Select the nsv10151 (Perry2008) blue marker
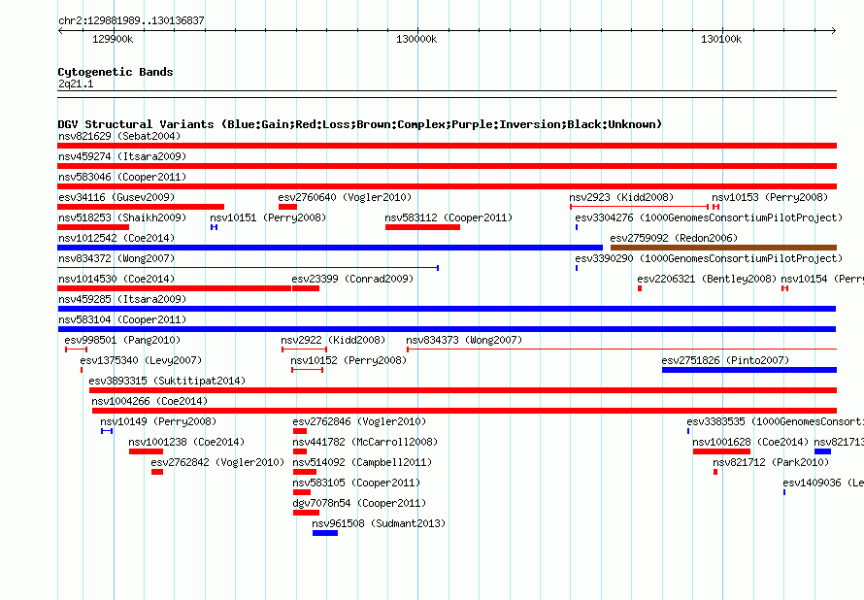The height and width of the screenshot is (600, 864). (214, 227)
